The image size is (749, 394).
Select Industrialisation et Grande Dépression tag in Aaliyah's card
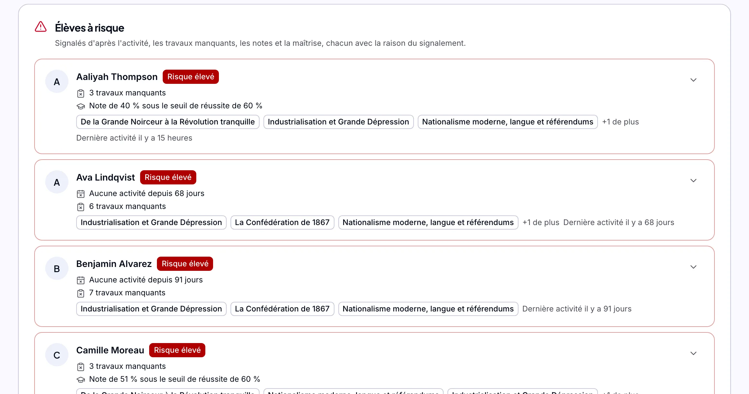click(338, 122)
